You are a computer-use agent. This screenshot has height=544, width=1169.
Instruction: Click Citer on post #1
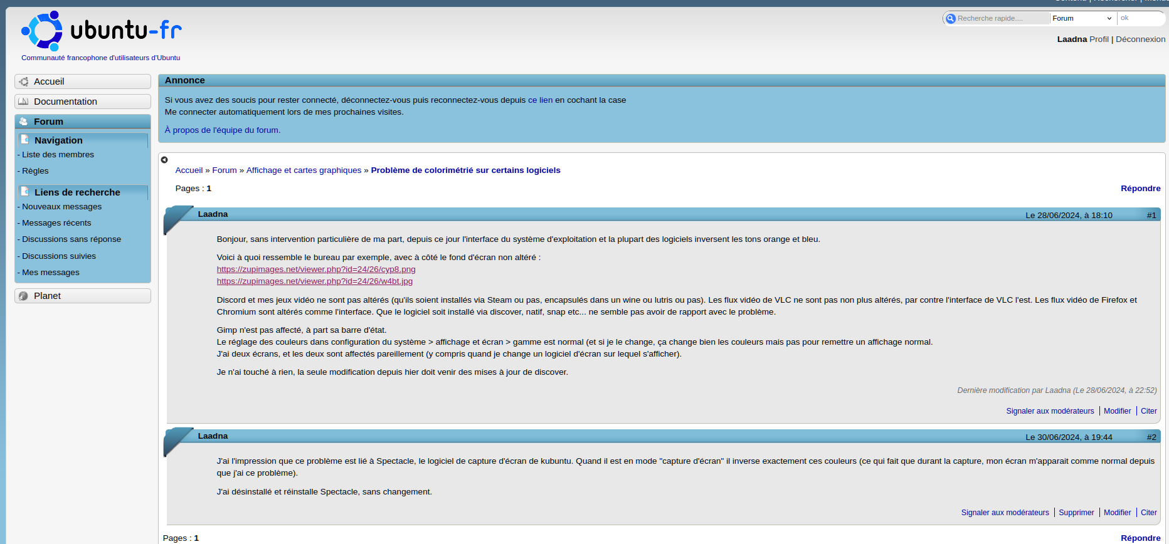point(1148,411)
